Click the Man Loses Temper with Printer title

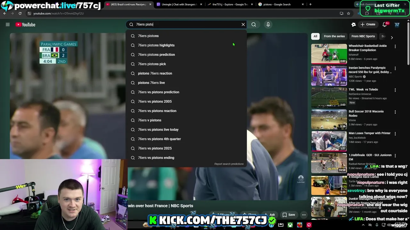click(369, 133)
